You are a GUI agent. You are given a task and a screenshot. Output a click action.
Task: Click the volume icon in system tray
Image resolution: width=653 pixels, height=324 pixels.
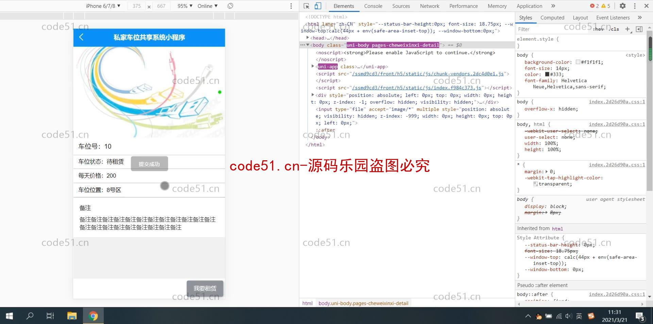pyautogui.click(x=569, y=316)
